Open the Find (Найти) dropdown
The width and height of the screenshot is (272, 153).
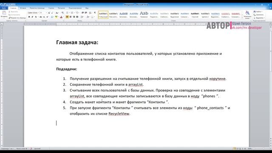click(258, 11)
